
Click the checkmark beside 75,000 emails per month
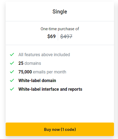point(12,72)
